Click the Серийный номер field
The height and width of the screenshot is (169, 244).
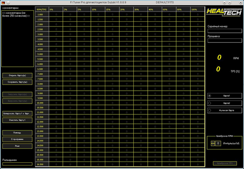coord(225,31)
